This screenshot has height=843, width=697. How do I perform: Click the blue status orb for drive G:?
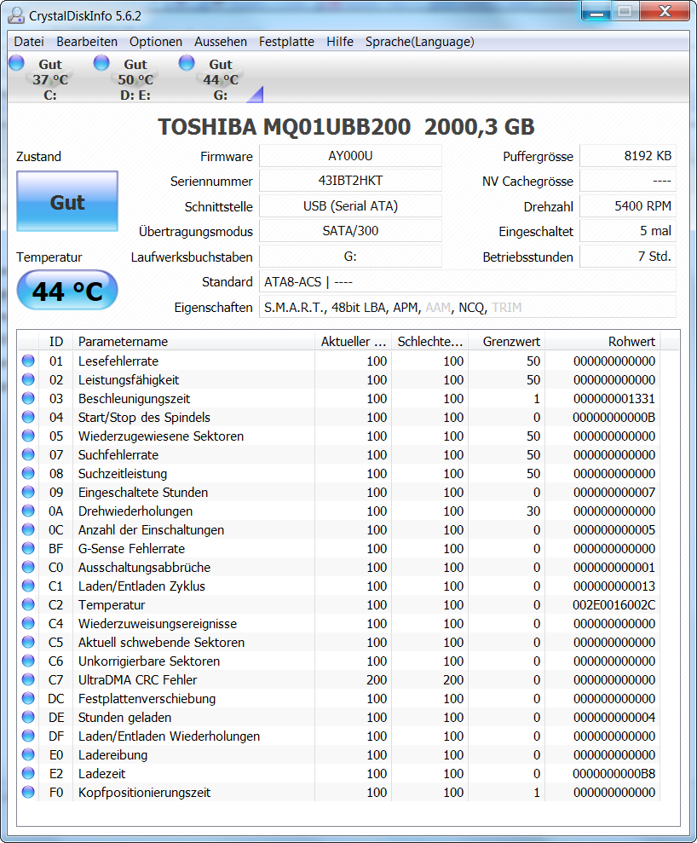187,63
